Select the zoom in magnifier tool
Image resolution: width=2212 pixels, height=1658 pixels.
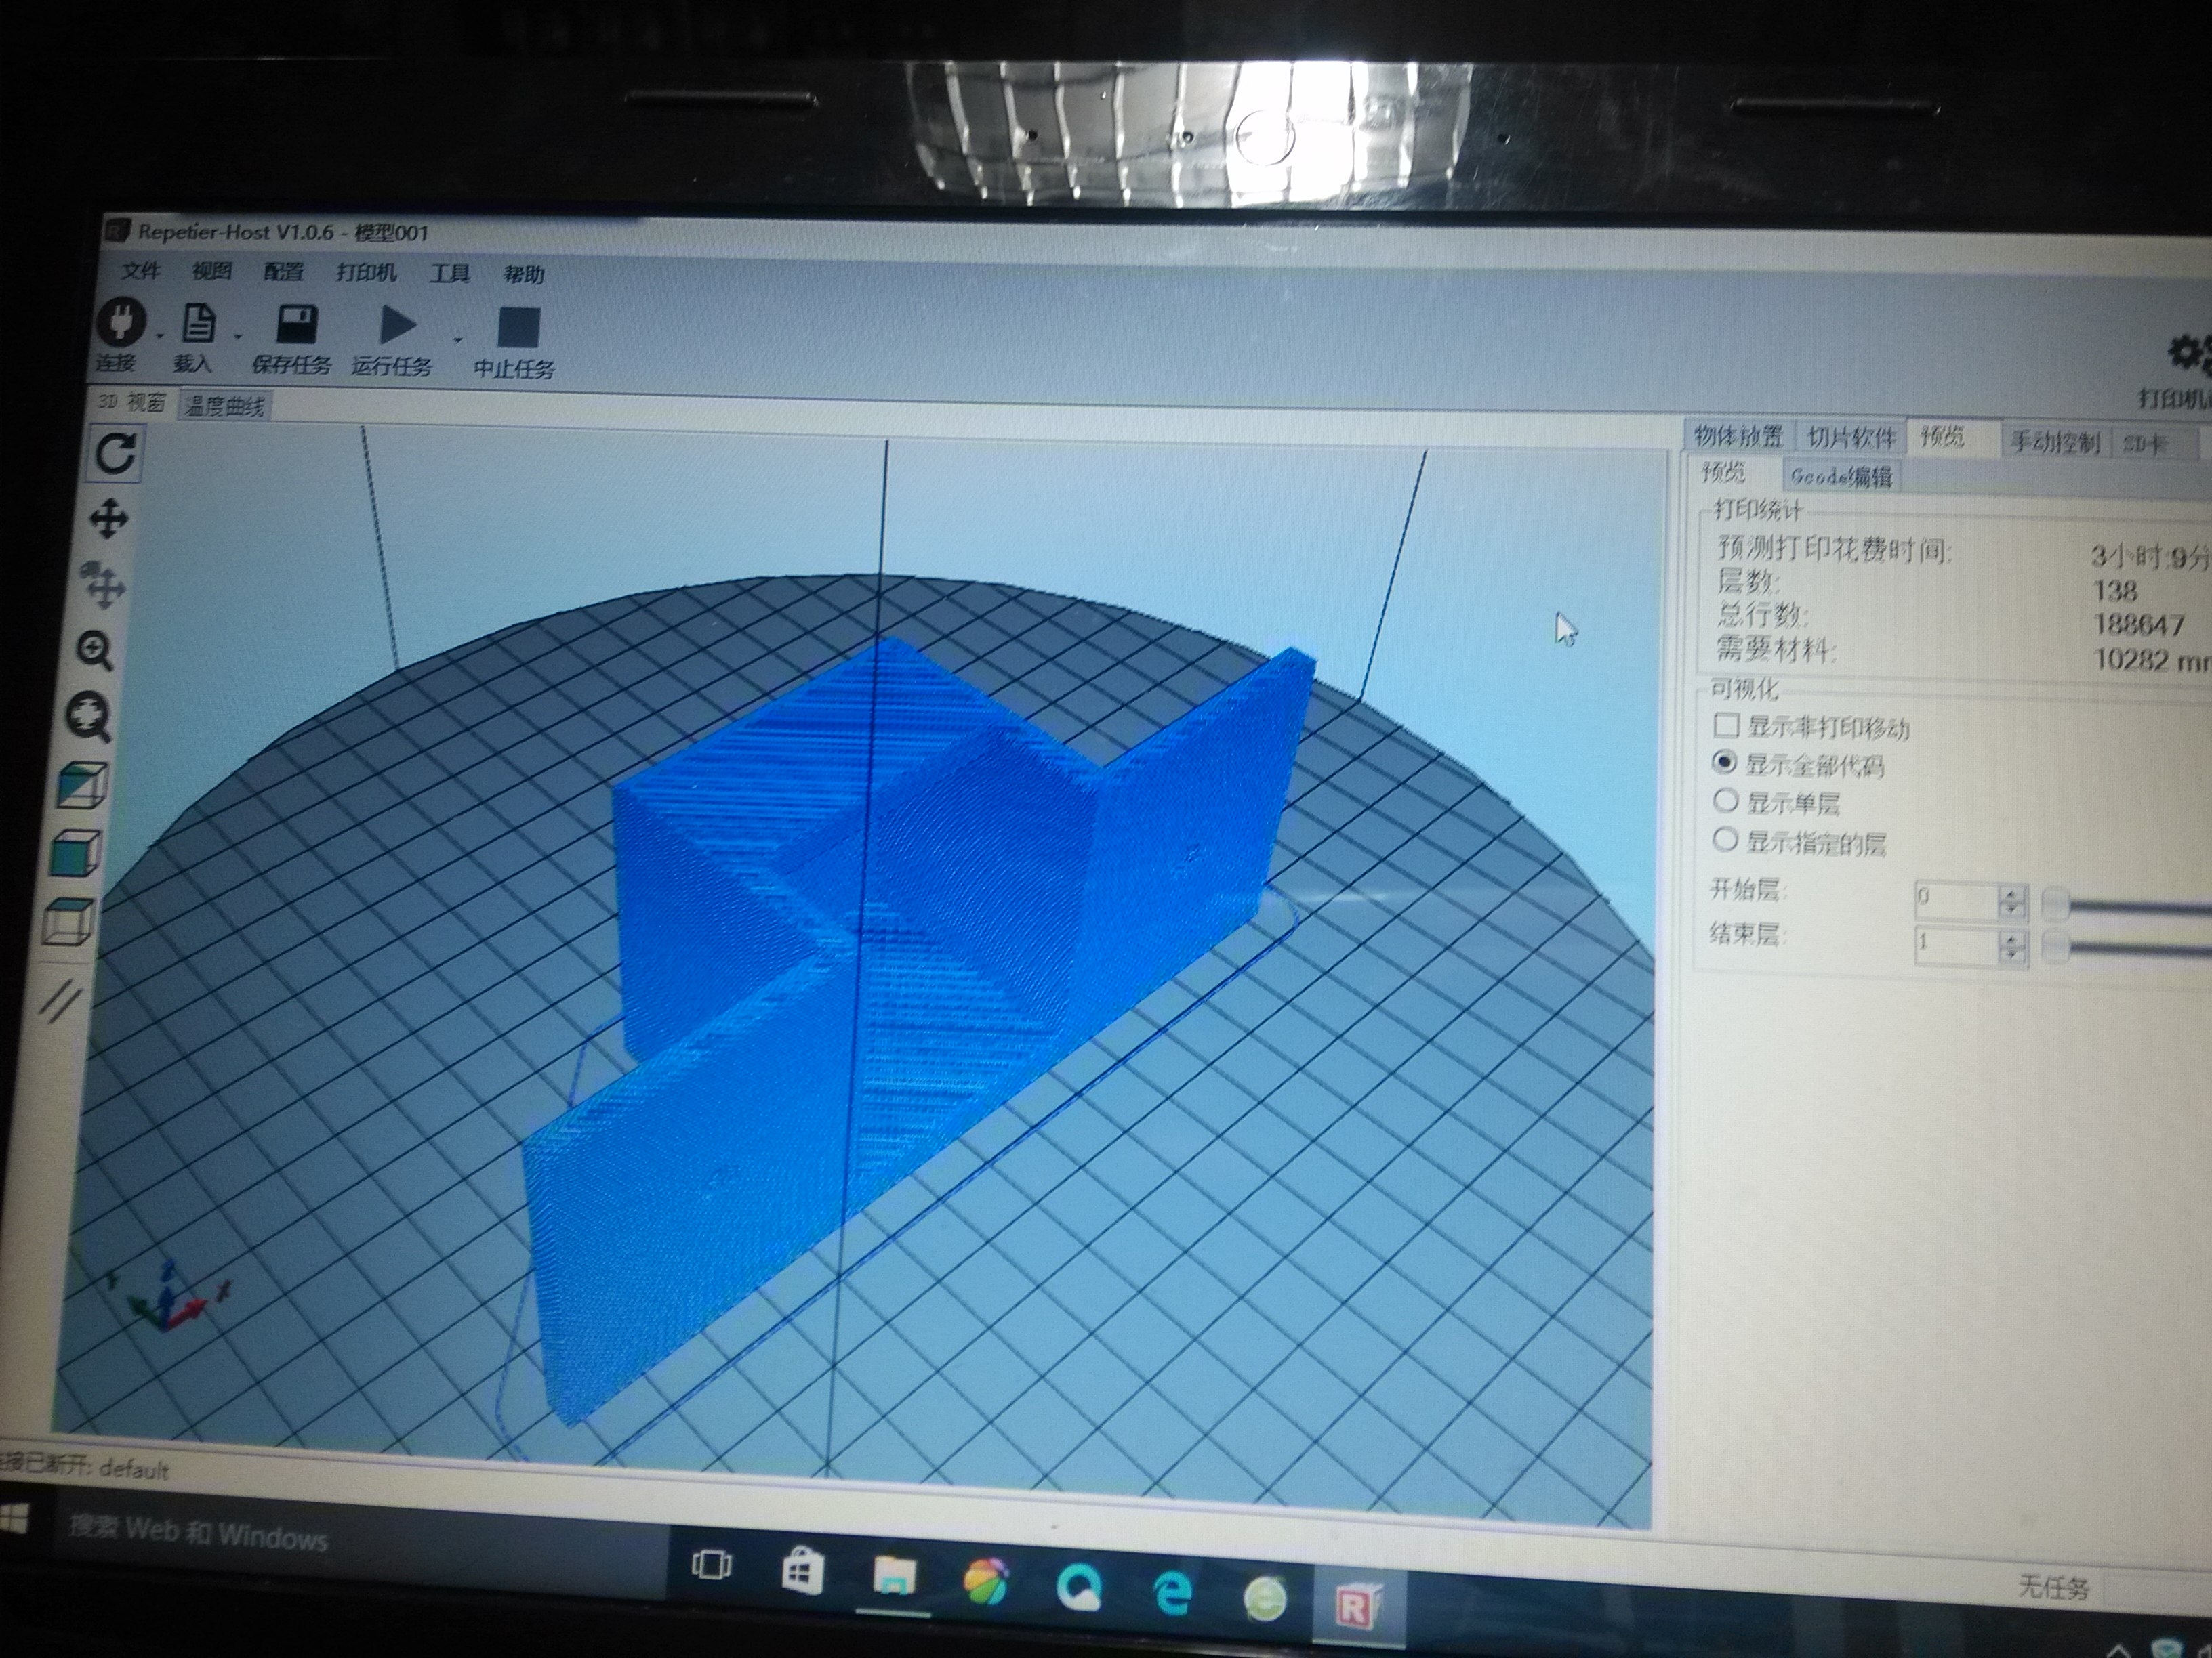(x=95, y=651)
